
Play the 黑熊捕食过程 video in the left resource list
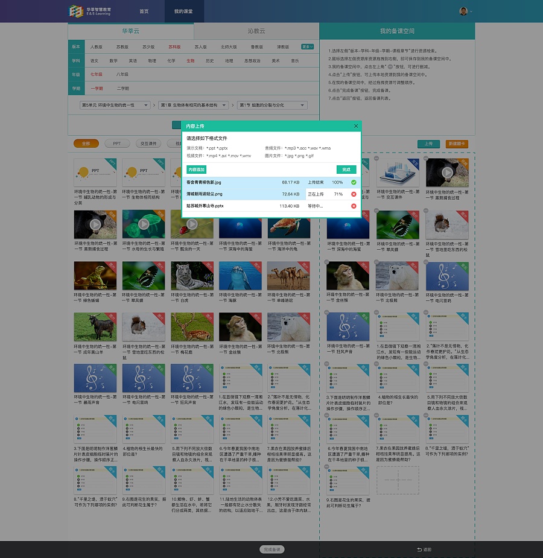[95, 224]
